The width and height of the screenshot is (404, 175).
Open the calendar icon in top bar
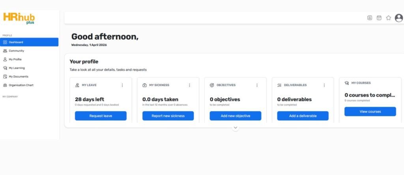[x=379, y=18]
